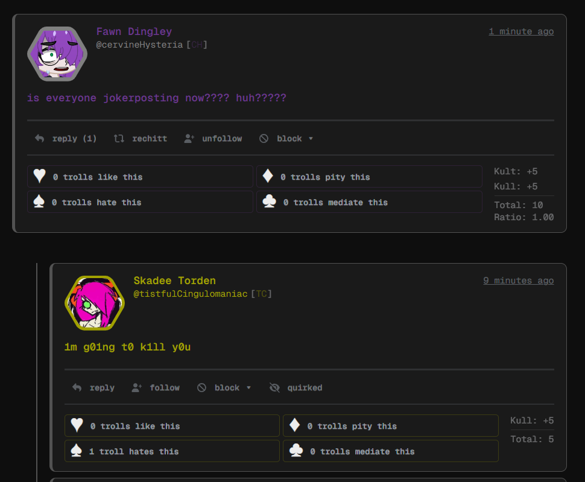Image resolution: width=585 pixels, height=482 pixels.
Task: Toggle the quirked visibility on Skadee's post
Action: pyautogui.click(x=296, y=388)
